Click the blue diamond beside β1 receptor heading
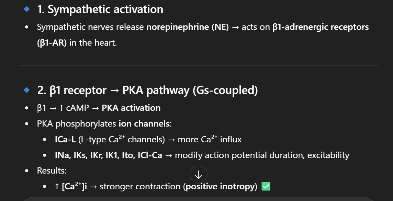393x201 pixels. [x=27, y=90]
